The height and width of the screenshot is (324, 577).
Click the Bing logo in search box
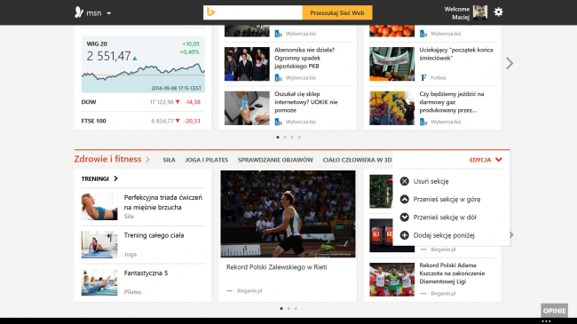(x=211, y=12)
